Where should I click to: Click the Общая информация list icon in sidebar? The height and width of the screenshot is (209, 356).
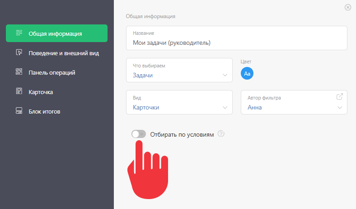coord(19,33)
